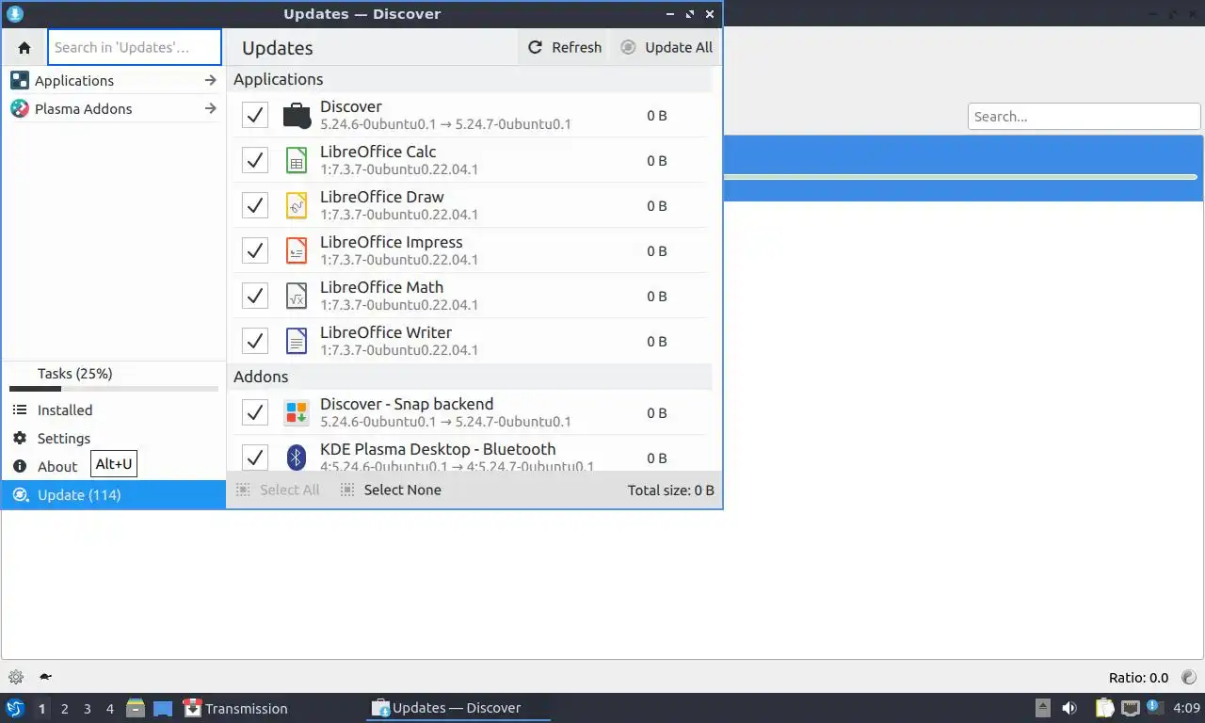This screenshot has height=723, width=1205.
Task: Click the Applications category icon
Action: [x=20, y=80]
